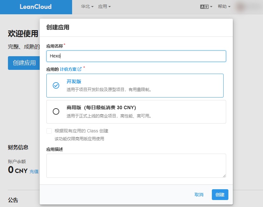
Task: Toggle 根据现有应用的 Class 创建 checkbox
Action: tap(49, 131)
